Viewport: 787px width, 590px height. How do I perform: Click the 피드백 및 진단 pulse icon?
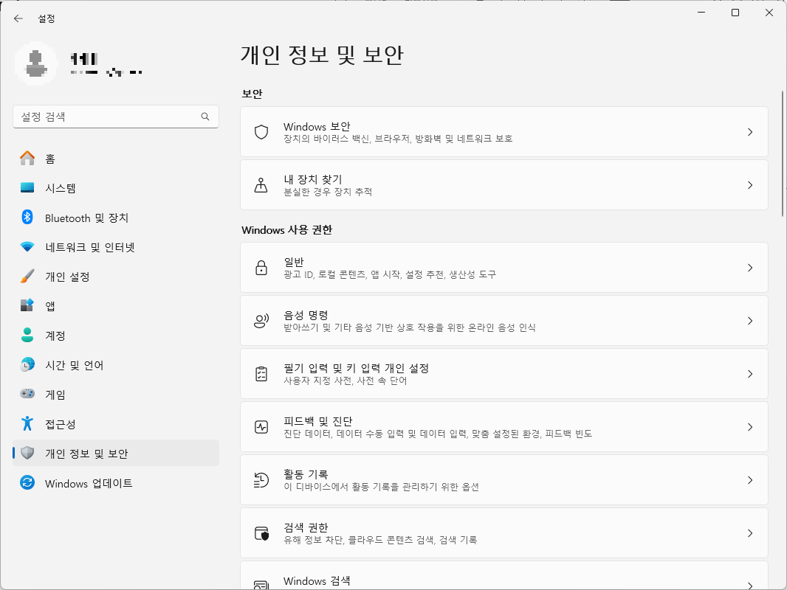coord(261,427)
